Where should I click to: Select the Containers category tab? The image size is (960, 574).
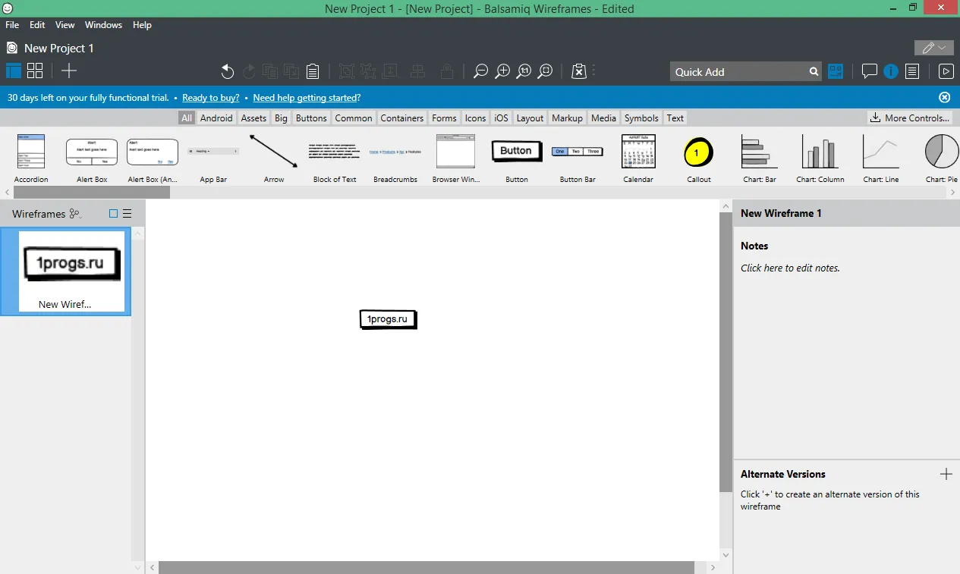[x=402, y=118]
